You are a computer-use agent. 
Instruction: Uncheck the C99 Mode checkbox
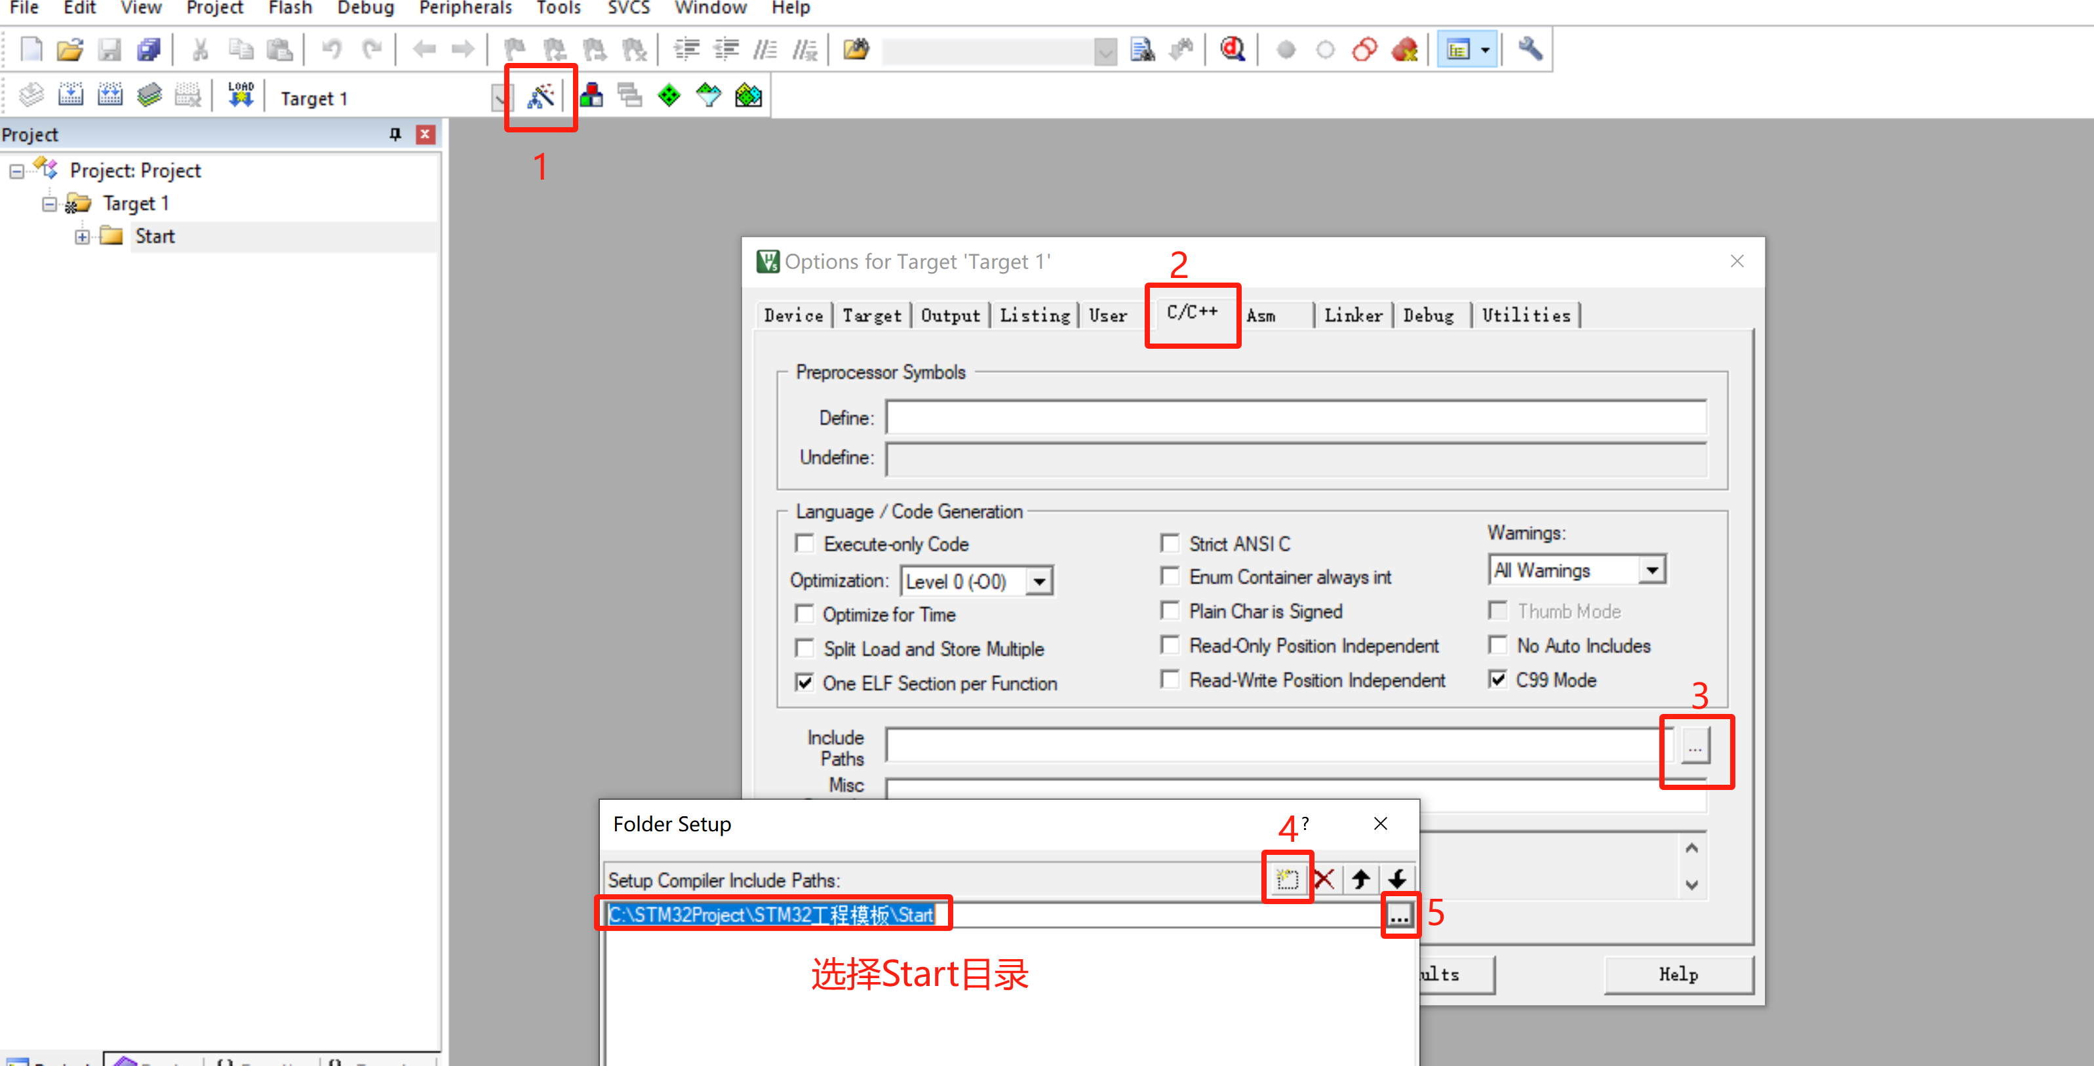[1497, 679]
